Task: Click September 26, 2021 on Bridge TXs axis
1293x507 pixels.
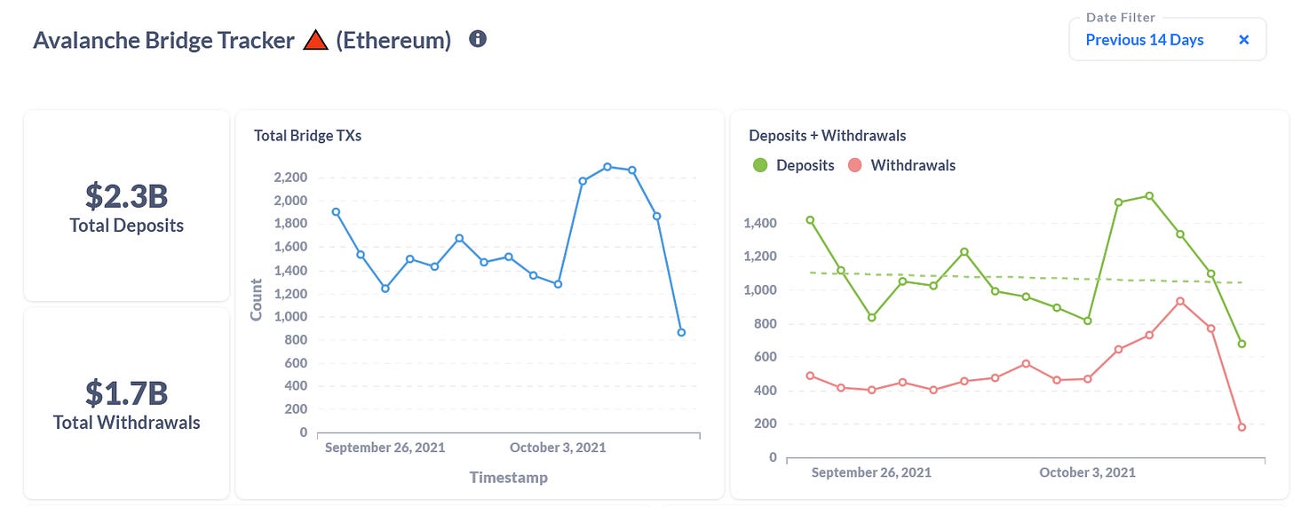Action: tap(385, 448)
